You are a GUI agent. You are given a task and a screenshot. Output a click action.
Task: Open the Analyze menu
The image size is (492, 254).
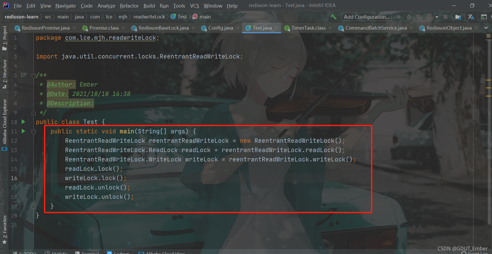pos(106,6)
